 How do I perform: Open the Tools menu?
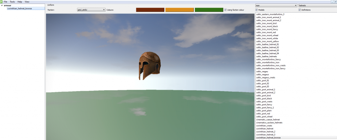(x=12, y=2)
